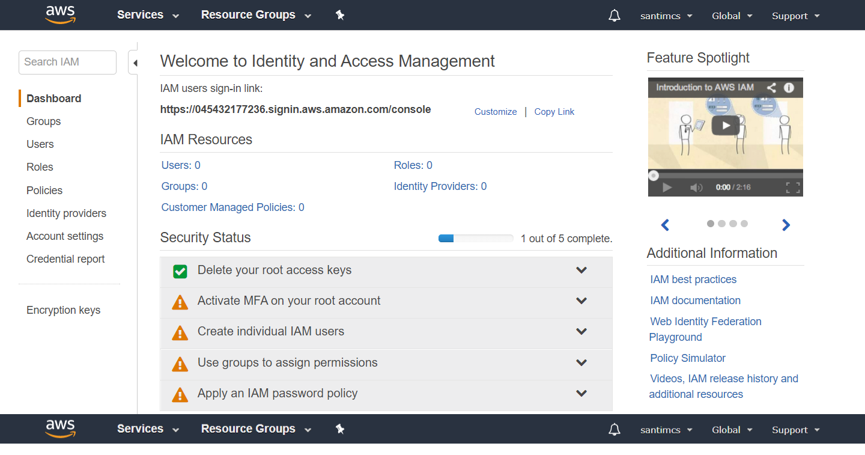Open the Groups: 0 resource link
This screenshot has height=455, width=865.
tap(184, 186)
